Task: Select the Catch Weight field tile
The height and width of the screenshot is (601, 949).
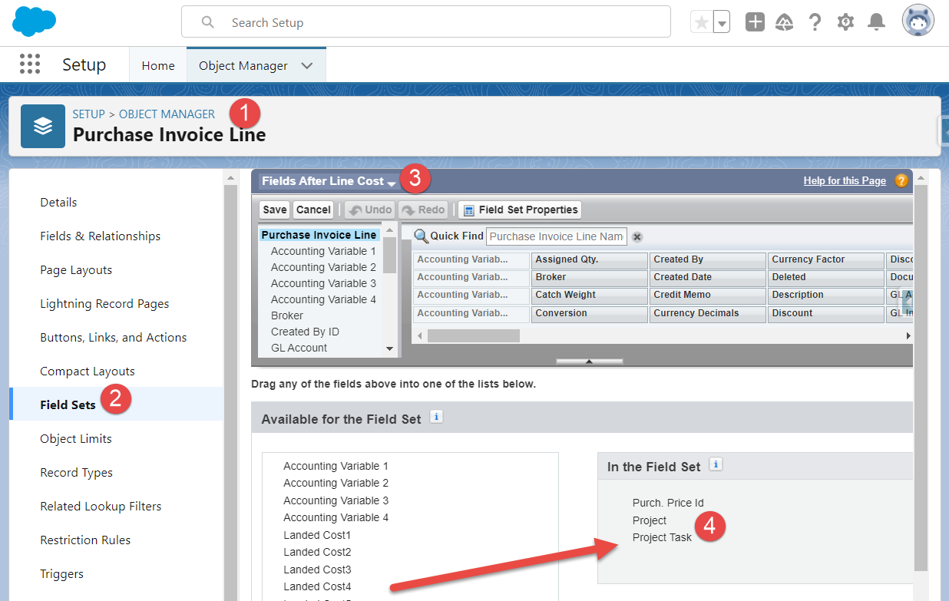Action: (589, 295)
